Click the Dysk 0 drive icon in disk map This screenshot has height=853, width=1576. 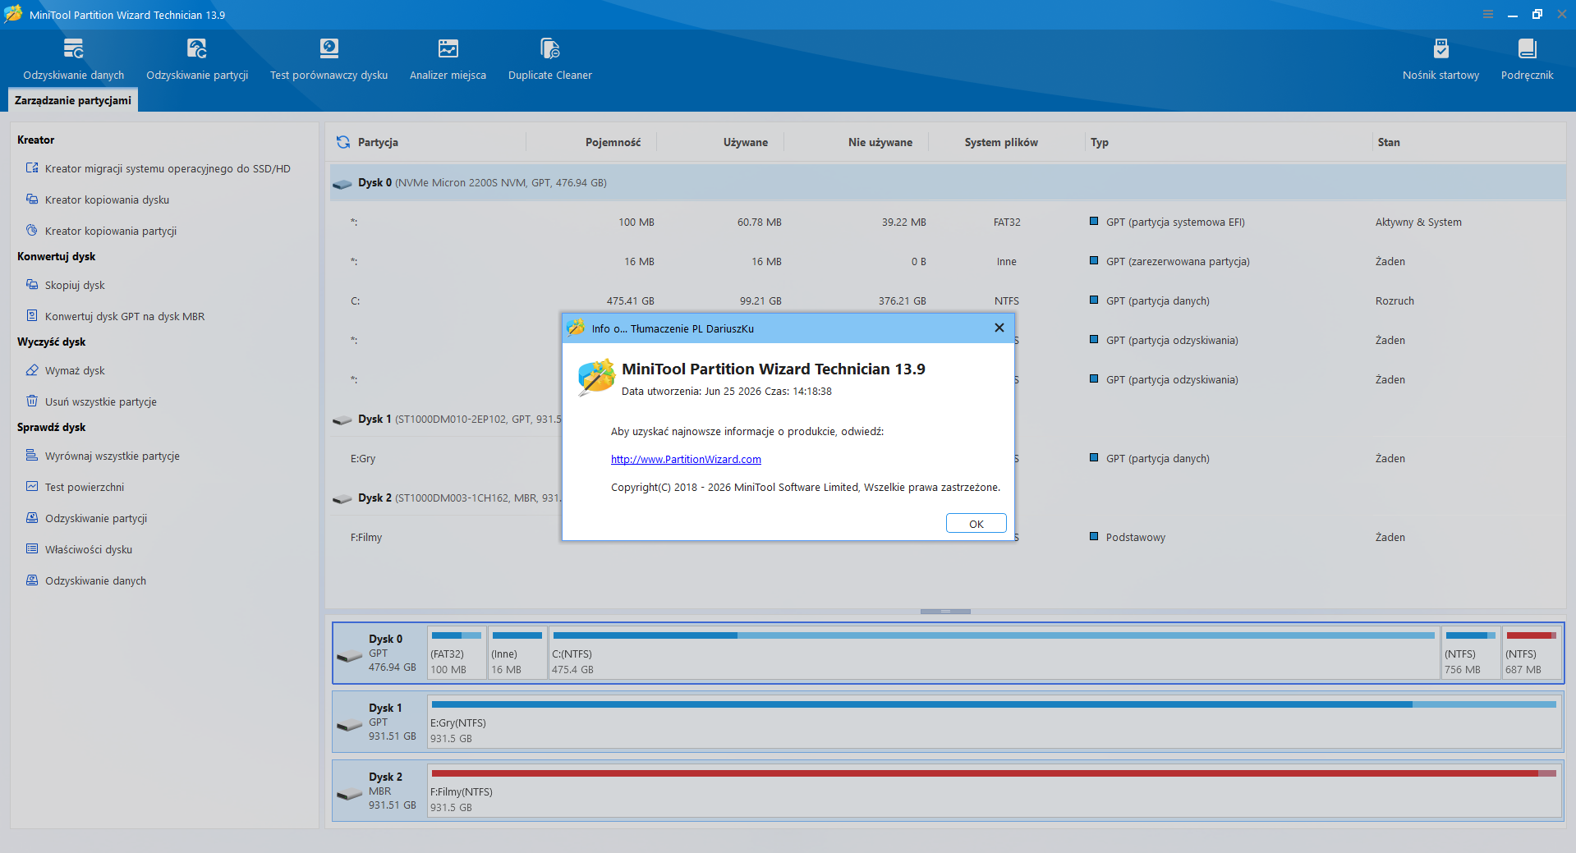click(x=350, y=656)
